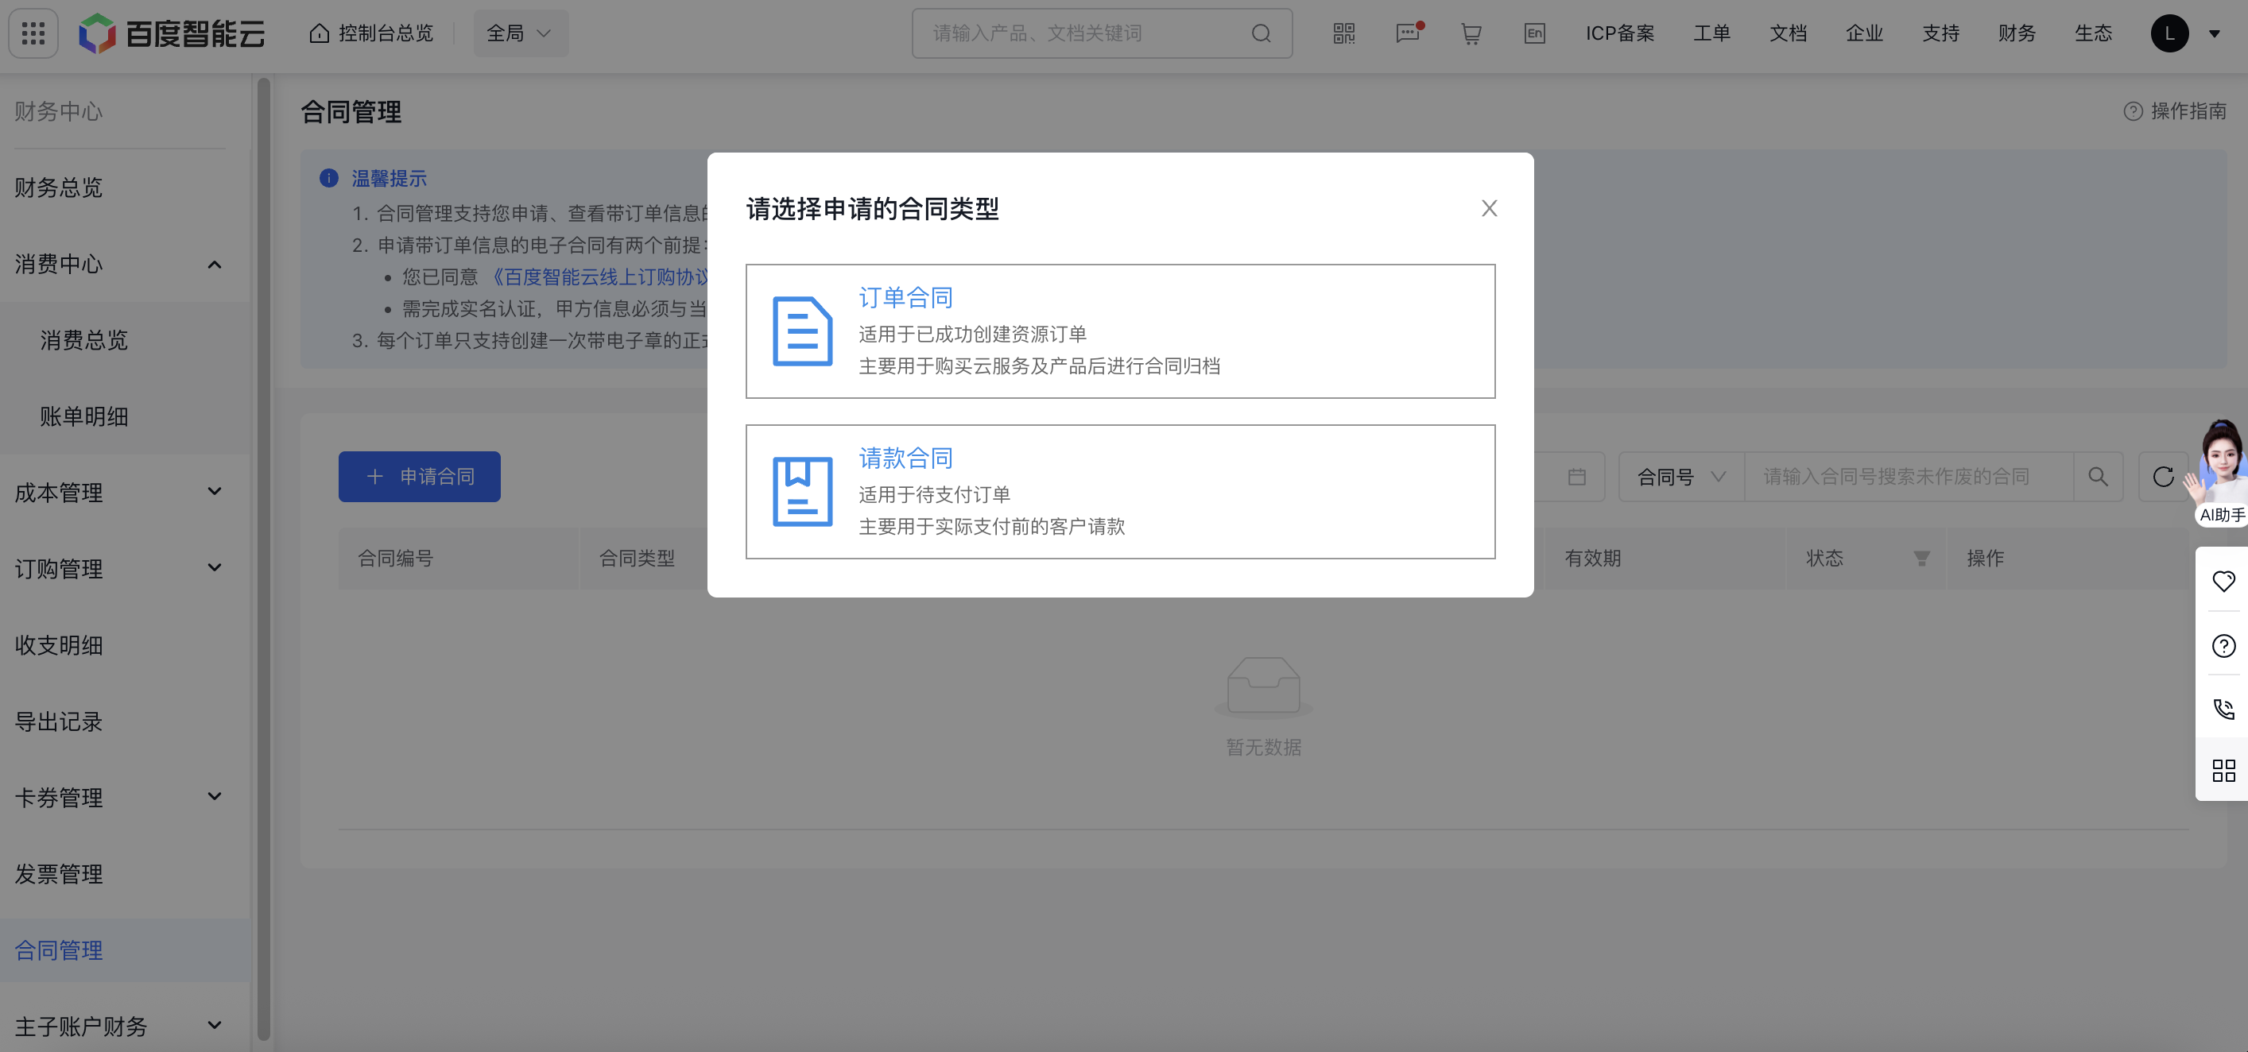Open the QR code panel in top bar
2248x1052 pixels.
tap(1343, 33)
